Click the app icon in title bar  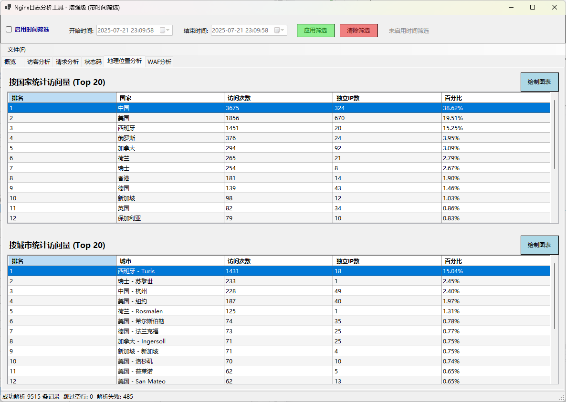(x=8, y=7)
